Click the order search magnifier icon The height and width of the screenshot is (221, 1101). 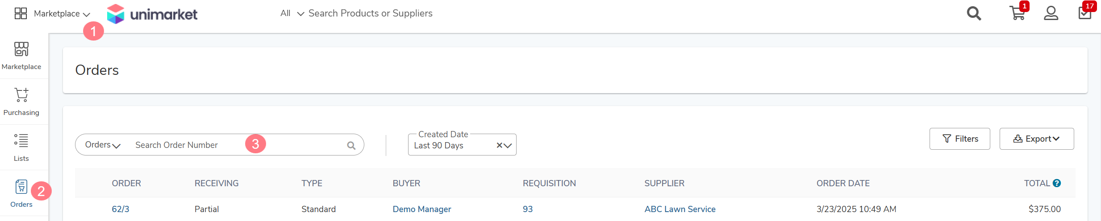pos(351,145)
